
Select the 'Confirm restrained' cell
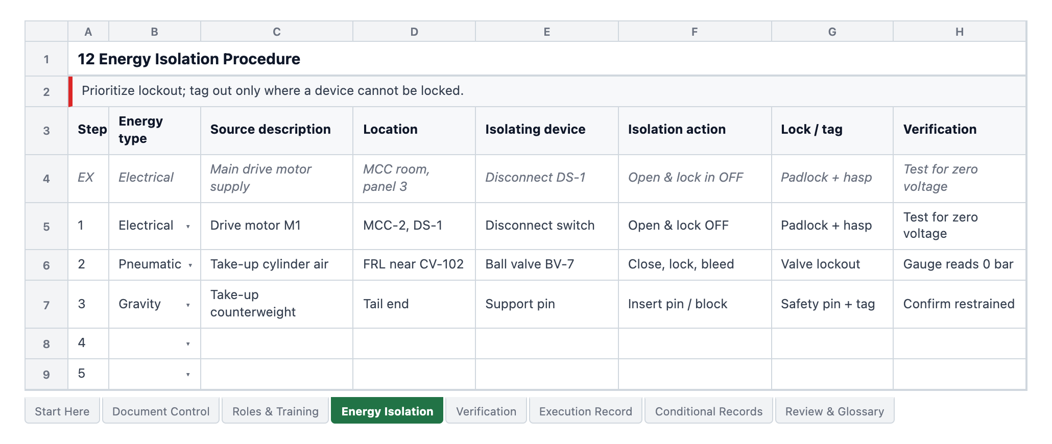point(960,304)
